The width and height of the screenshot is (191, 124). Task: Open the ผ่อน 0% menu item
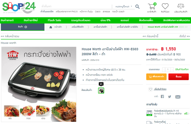pyautogui.click(x=105, y=20)
